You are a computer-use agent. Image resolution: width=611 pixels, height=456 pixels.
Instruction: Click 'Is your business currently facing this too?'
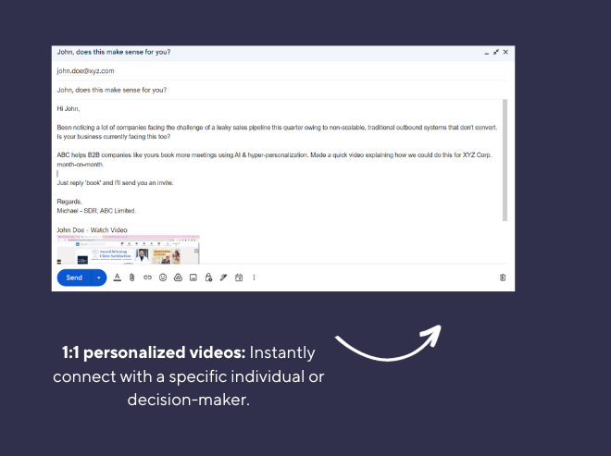tap(114, 137)
